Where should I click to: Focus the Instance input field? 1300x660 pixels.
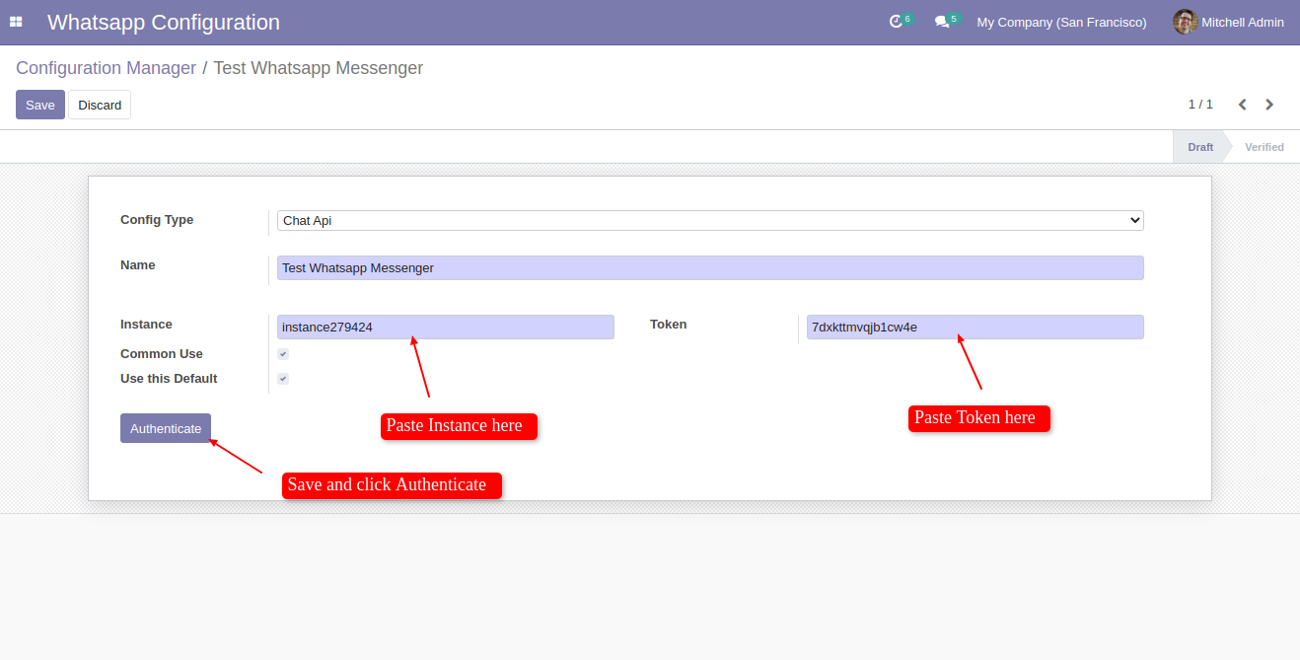click(x=445, y=328)
